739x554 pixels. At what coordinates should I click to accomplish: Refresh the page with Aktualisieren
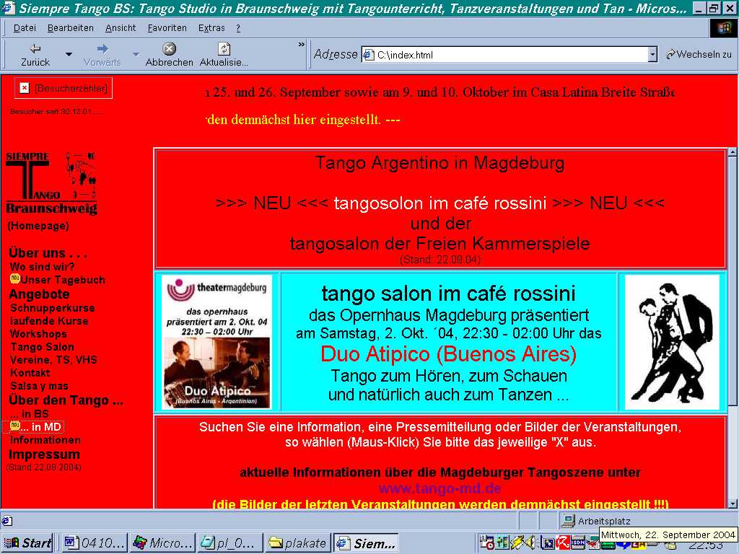point(224,55)
